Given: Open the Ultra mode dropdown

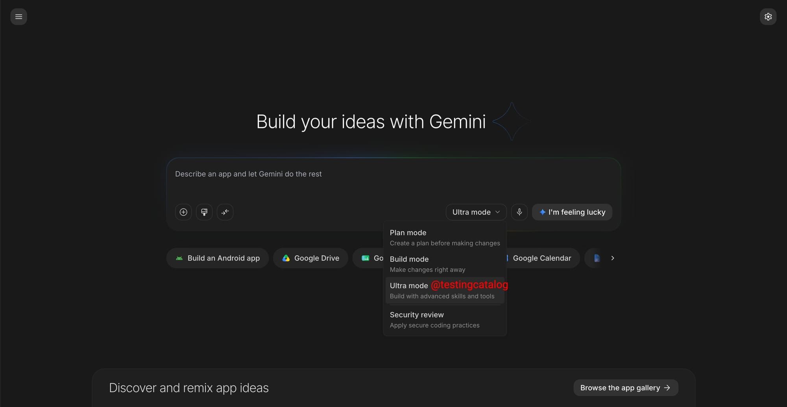Looking at the screenshot, I should 476,212.
